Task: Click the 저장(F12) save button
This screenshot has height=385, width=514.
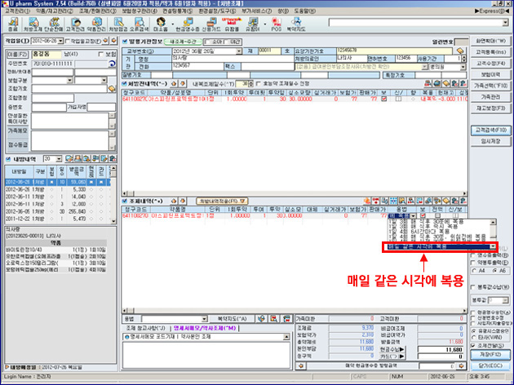Action: 490,355
